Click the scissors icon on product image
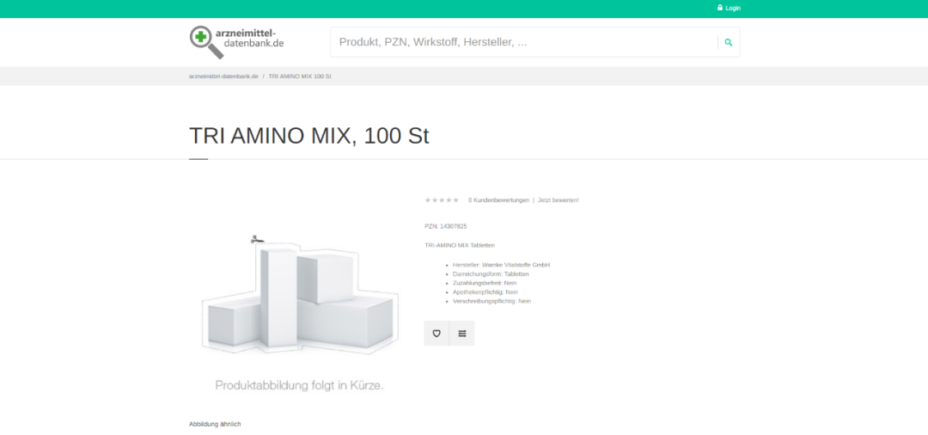Viewport: 928px width, 435px height. (x=255, y=239)
